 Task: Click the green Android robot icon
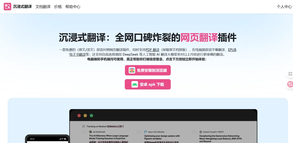coord(135,84)
